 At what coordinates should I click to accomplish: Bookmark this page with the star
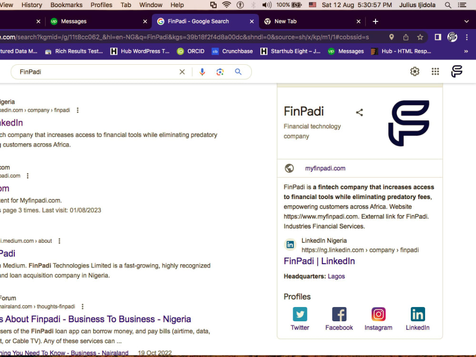[x=420, y=37]
